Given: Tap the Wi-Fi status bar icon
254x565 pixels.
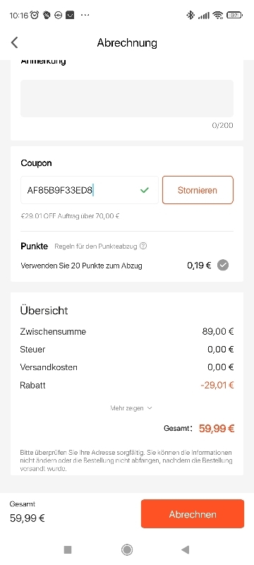Looking at the screenshot, I should click(x=217, y=15).
